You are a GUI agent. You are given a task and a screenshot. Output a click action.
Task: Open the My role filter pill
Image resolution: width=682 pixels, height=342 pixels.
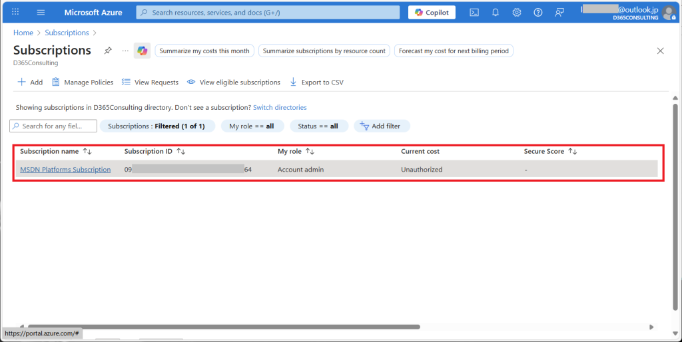point(252,126)
